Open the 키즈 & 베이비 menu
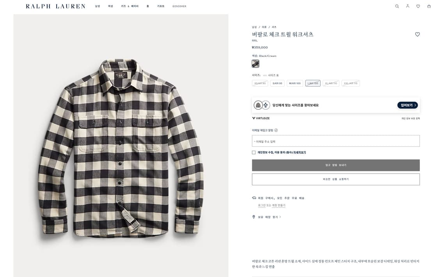The height and width of the screenshot is (277, 439). [x=130, y=6]
